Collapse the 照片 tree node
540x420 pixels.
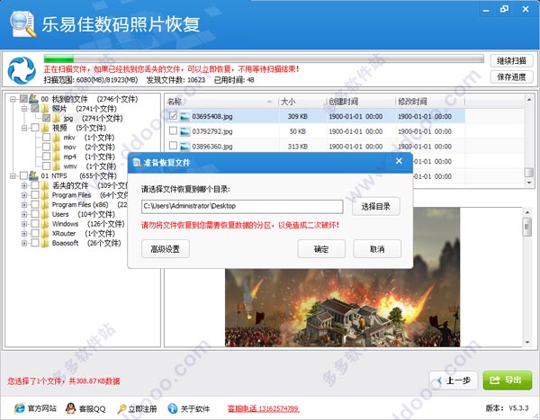click(x=24, y=109)
